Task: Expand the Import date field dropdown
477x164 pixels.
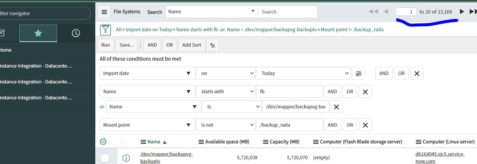Action: pos(147,73)
